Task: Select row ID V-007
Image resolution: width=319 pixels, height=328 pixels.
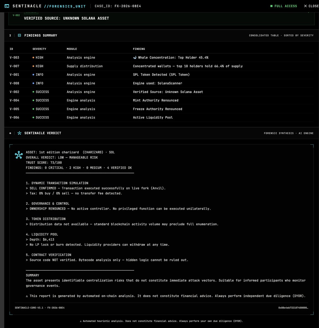Action: 14,66
